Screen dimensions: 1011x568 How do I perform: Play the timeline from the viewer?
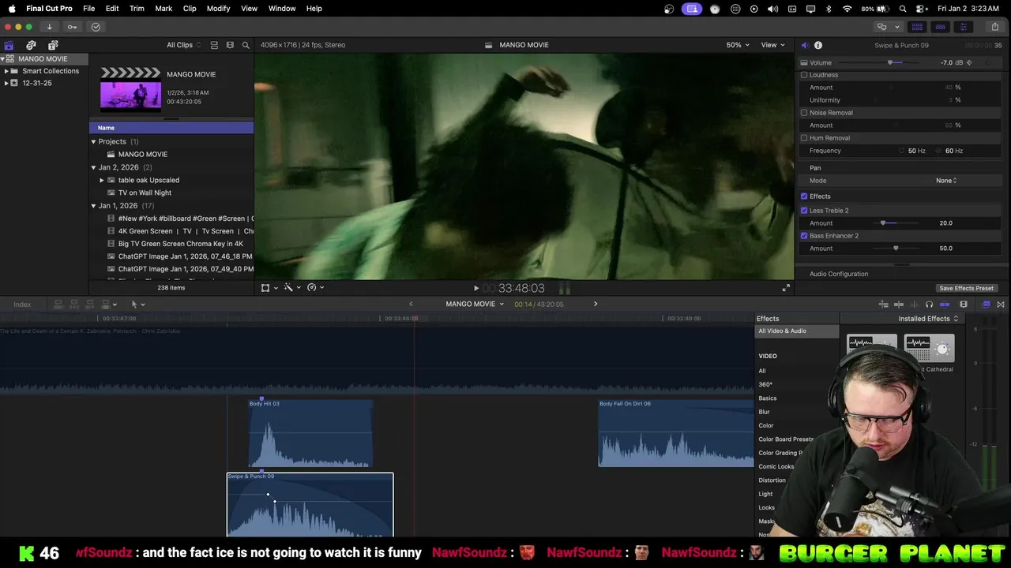coord(475,288)
